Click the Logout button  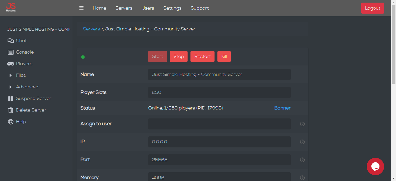click(x=373, y=8)
